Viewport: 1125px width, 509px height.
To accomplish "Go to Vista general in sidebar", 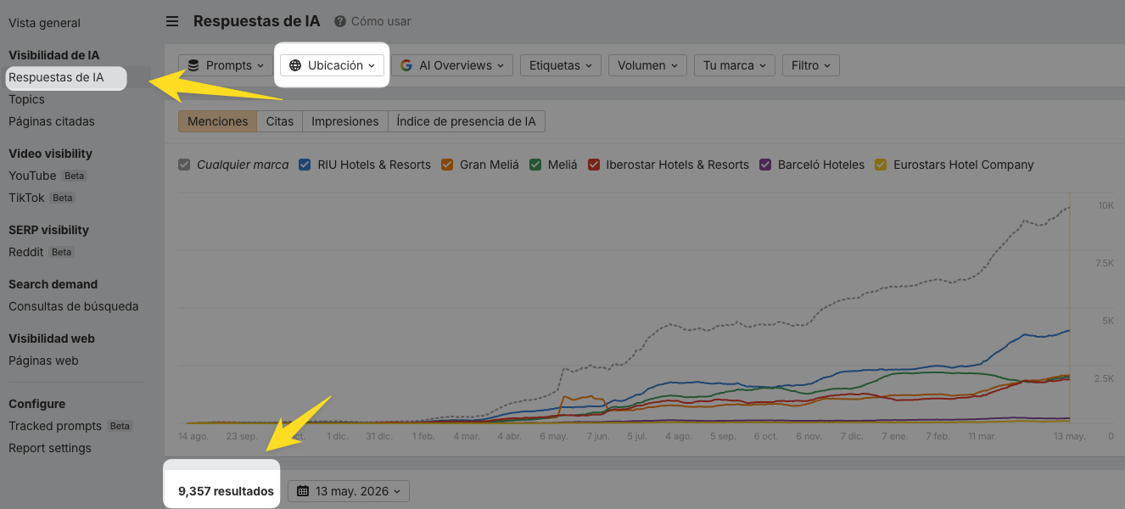I will (44, 23).
